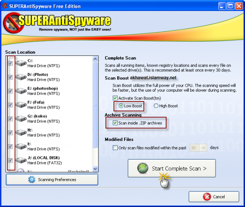Click scroll up arrow in drive list

[95, 59]
